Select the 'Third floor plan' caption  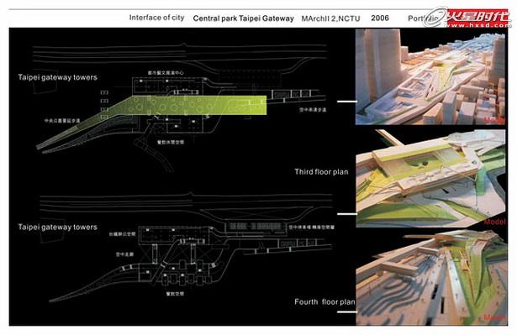[321, 171]
